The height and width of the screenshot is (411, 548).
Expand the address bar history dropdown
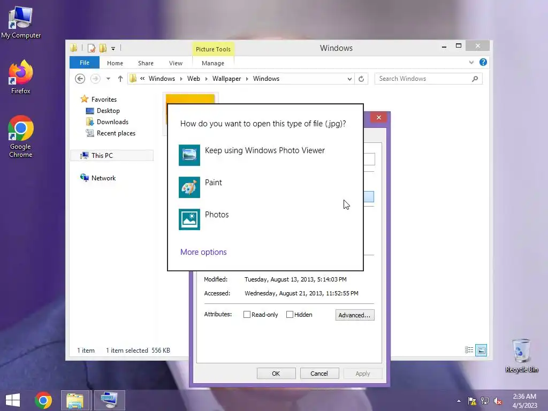(x=349, y=79)
